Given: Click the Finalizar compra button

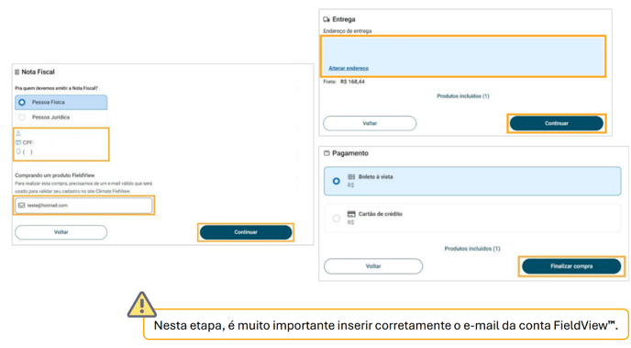Looking at the screenshot, I should 571,266.
